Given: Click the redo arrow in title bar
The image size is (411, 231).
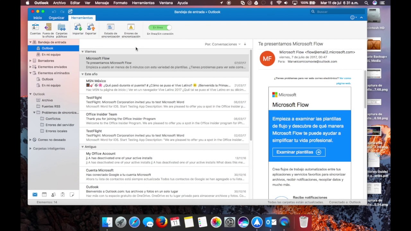Looking at the screenshot, I should [x=62, y=12].
